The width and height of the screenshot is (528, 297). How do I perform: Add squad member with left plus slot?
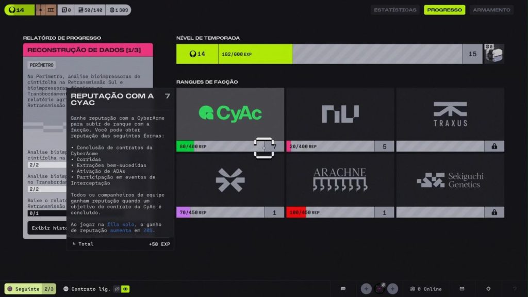click(x=366, y=289)
